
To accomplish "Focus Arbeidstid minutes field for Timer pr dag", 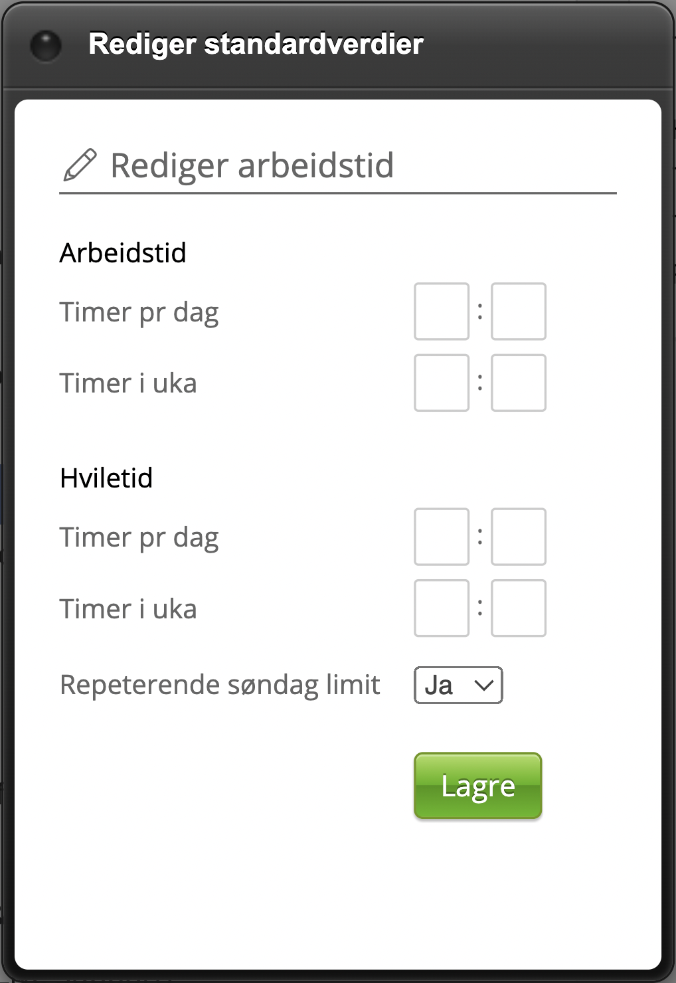I will [x=519, y=312].
